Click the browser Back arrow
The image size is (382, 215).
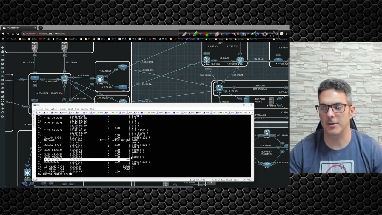[3, 33]
